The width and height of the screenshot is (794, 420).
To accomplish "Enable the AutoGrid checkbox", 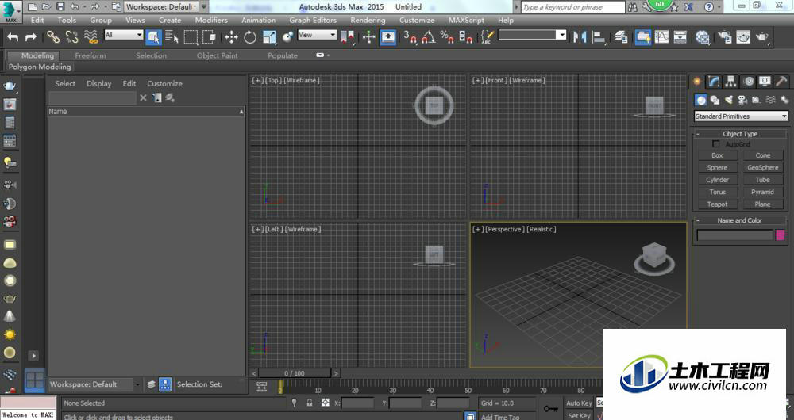I will click(x=716, y=144).
